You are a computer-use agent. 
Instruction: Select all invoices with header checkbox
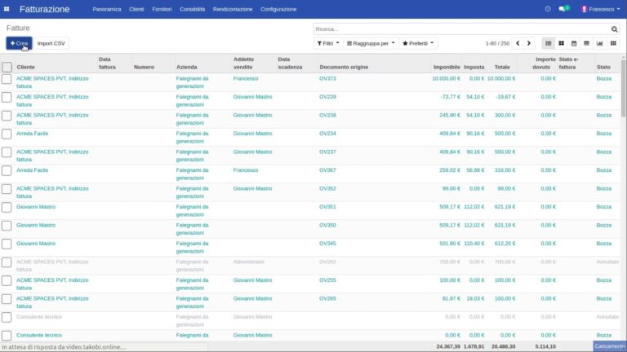pos(7,67)
